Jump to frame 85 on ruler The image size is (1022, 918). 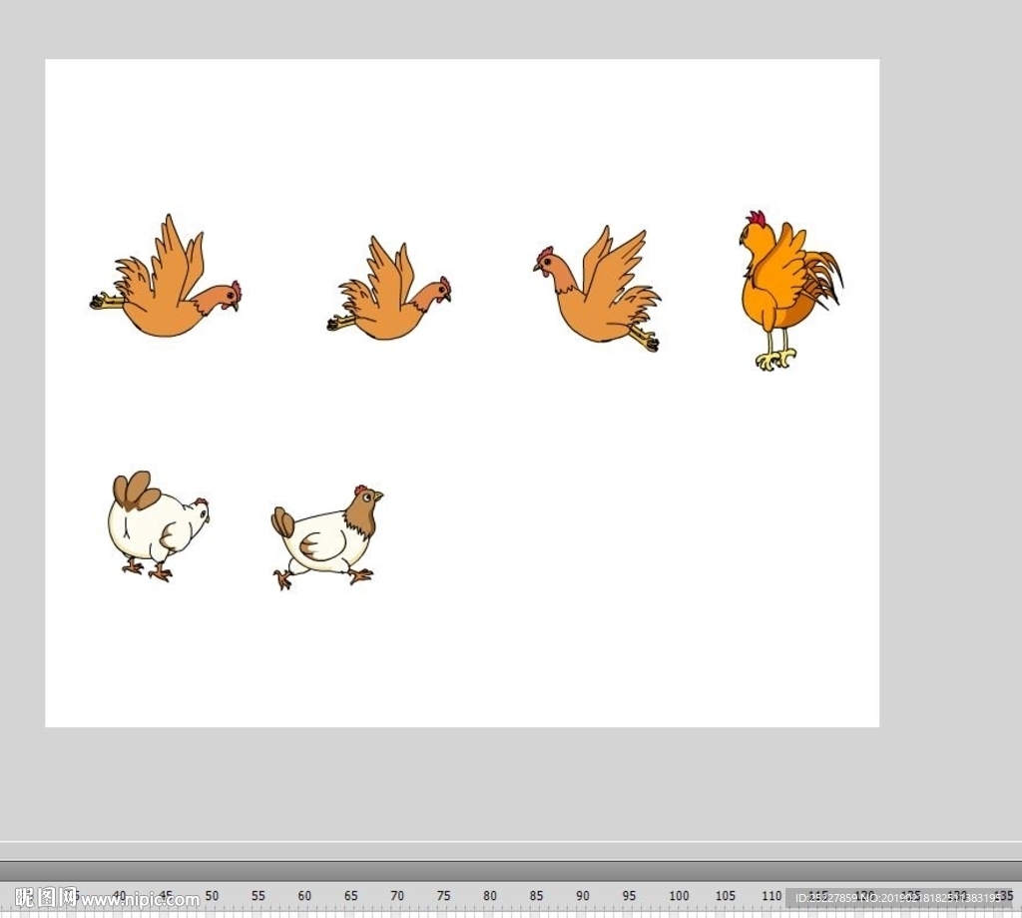536,896
